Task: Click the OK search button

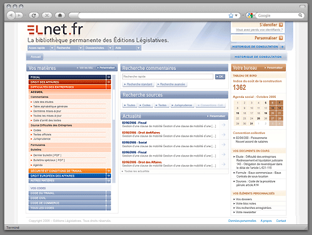Action: tap(220, 77)
